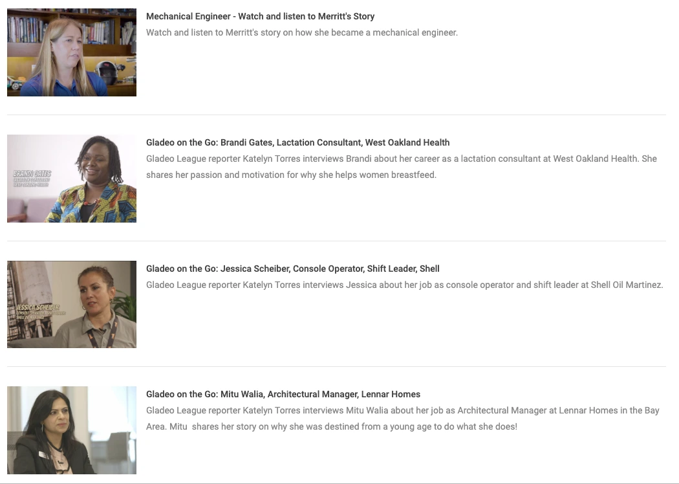Click the description about helping women breastfeed
The width and height of the screenshot is (679, 484).
point(402,167)
